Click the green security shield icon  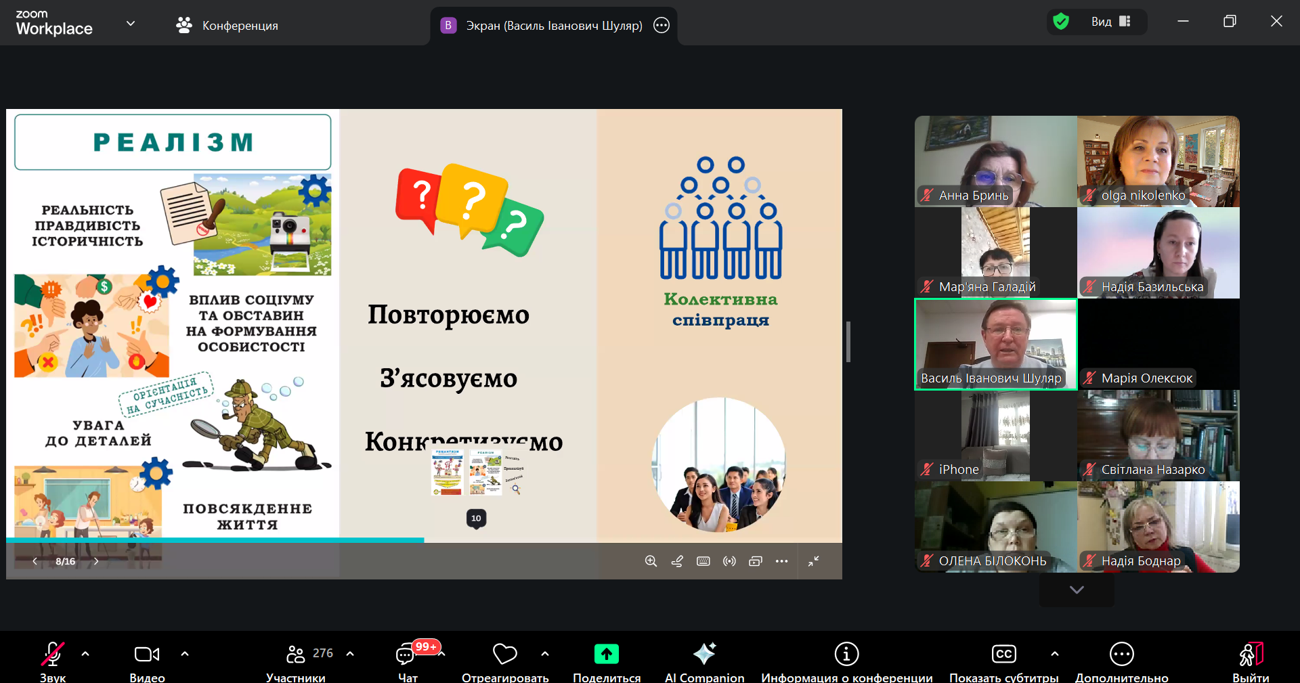1061,22
